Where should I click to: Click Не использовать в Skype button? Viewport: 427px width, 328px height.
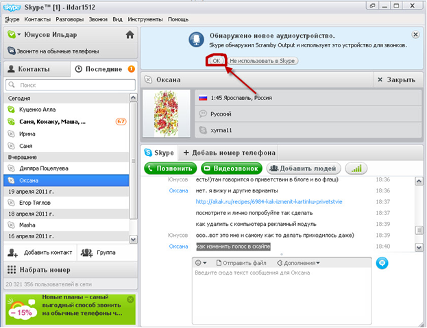[x=263, y=61]
